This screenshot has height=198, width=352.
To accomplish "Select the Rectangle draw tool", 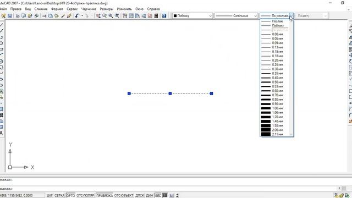I will [x=2, y=49].
